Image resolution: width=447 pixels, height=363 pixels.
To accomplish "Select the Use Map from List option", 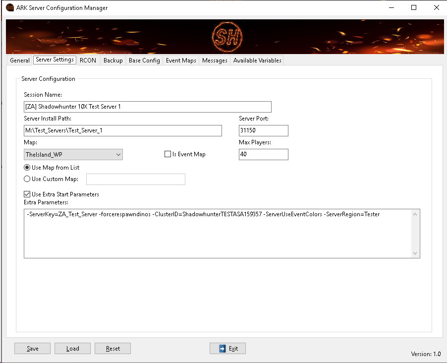I will click(x=27, y=168).
